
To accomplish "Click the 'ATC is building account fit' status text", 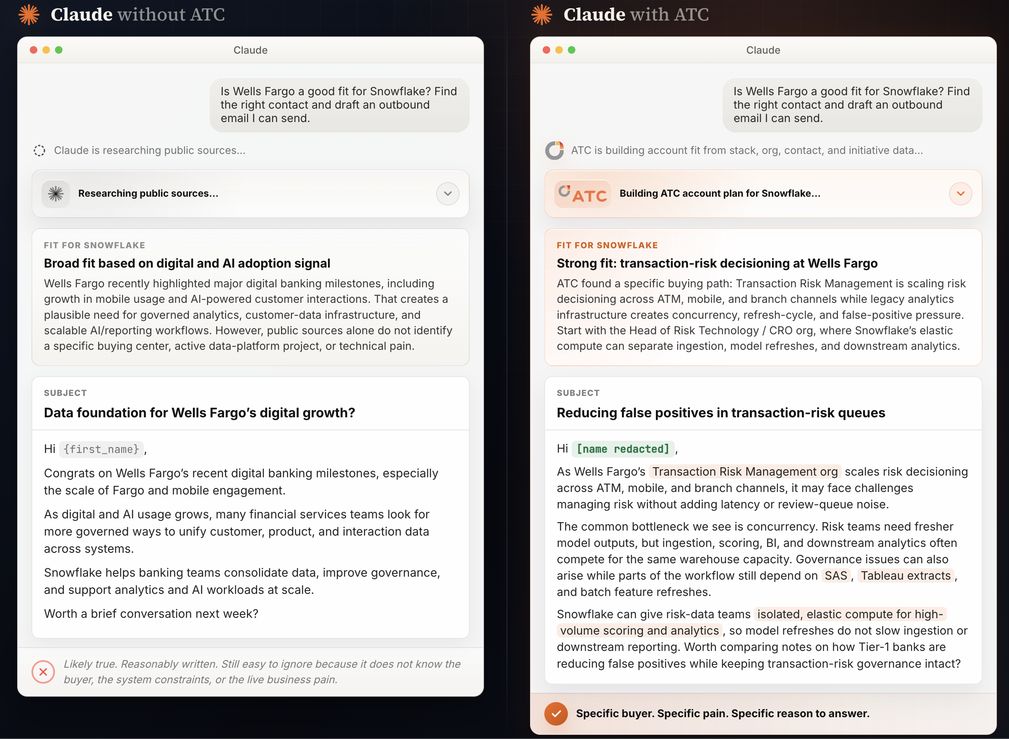I will [x=747, y=150].
